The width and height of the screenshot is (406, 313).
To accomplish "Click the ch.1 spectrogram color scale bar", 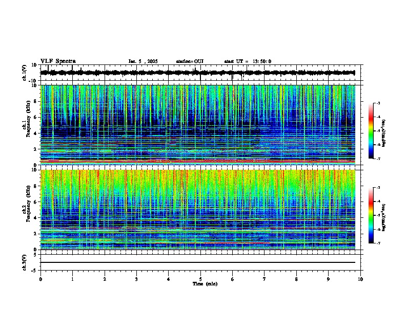I will (x=371, y=131).
